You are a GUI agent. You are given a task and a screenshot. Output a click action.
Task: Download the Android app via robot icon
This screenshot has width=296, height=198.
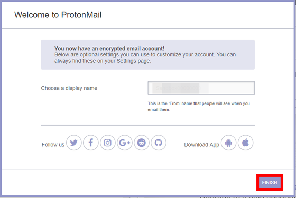[228, 143]
